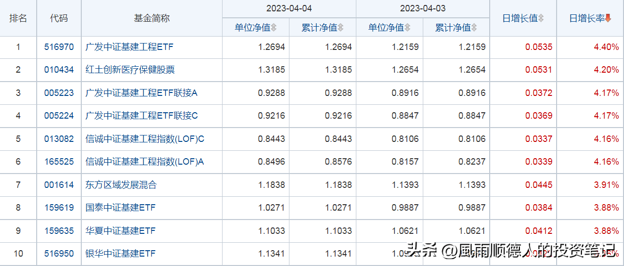The width and height of the screenshot is (624, 266).
Task: Click the 2023-04-04 date header
Action: click(289, 9)
